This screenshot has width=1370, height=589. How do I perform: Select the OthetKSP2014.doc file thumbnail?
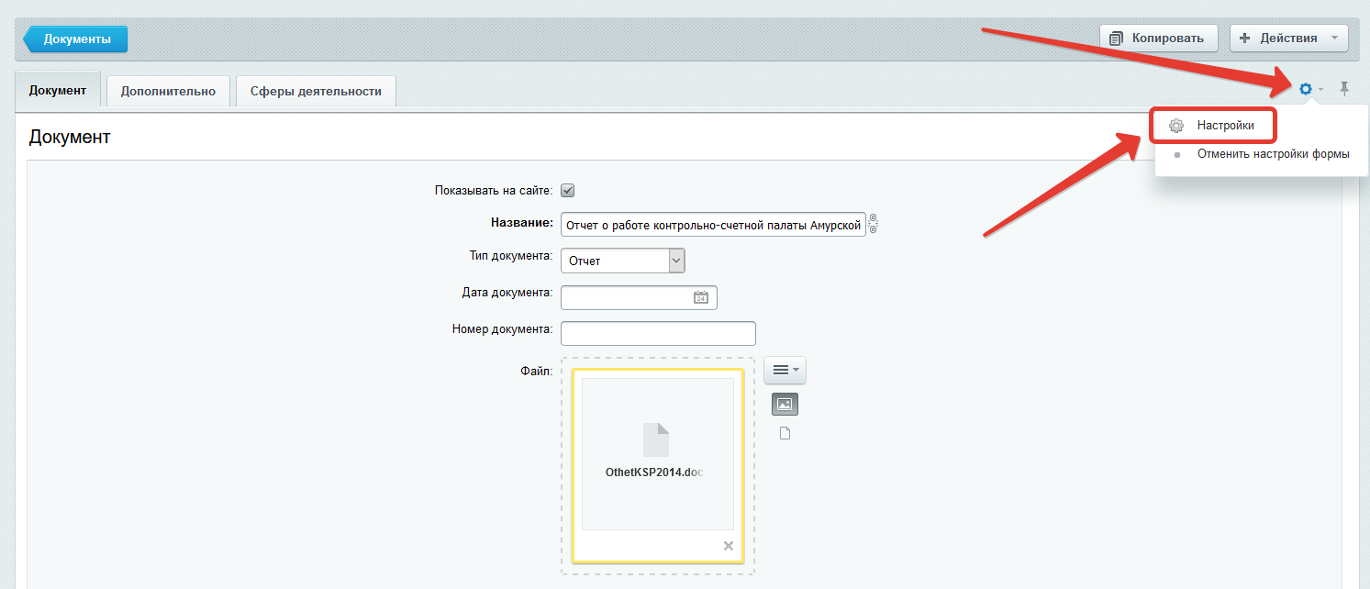[x=657, y=453]
